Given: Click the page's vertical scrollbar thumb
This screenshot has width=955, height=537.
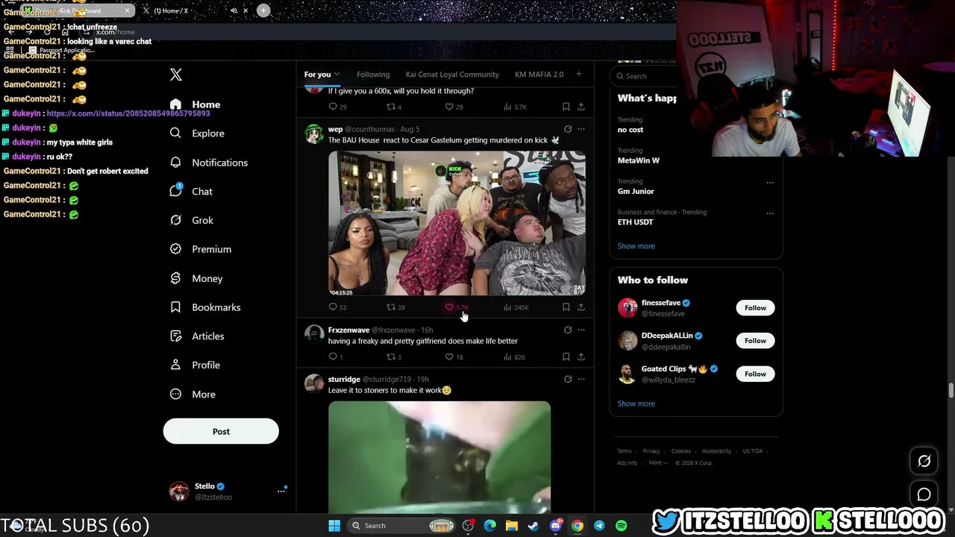Looking at the screenshot, I should click(x=951, y=391).
